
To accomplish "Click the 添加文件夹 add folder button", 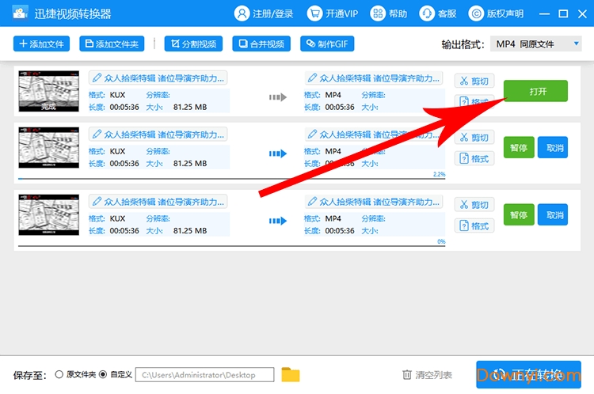I will click(x=112, y=44).
